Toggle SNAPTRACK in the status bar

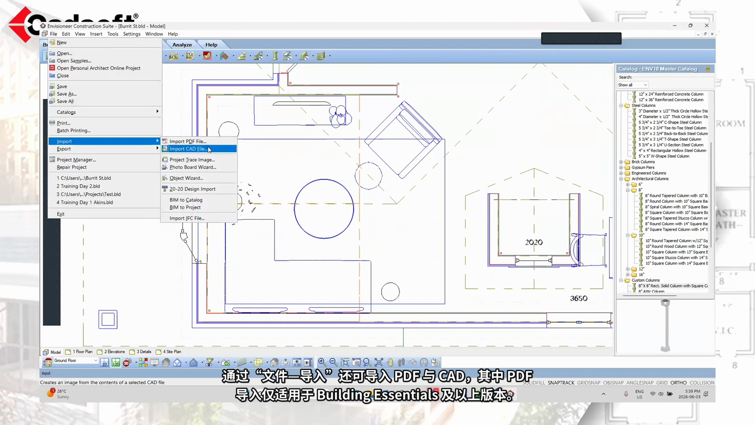pyautogui.click(x=561, y=382)
